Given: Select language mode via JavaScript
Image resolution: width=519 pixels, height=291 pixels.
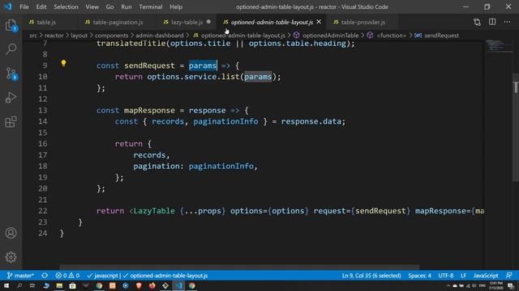Looking at the screenshot, I should tap(486, 276).
